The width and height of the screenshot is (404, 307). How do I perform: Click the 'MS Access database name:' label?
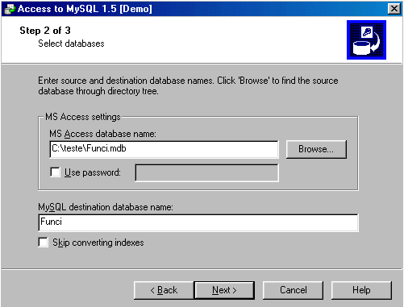click(x=102, y=134)
